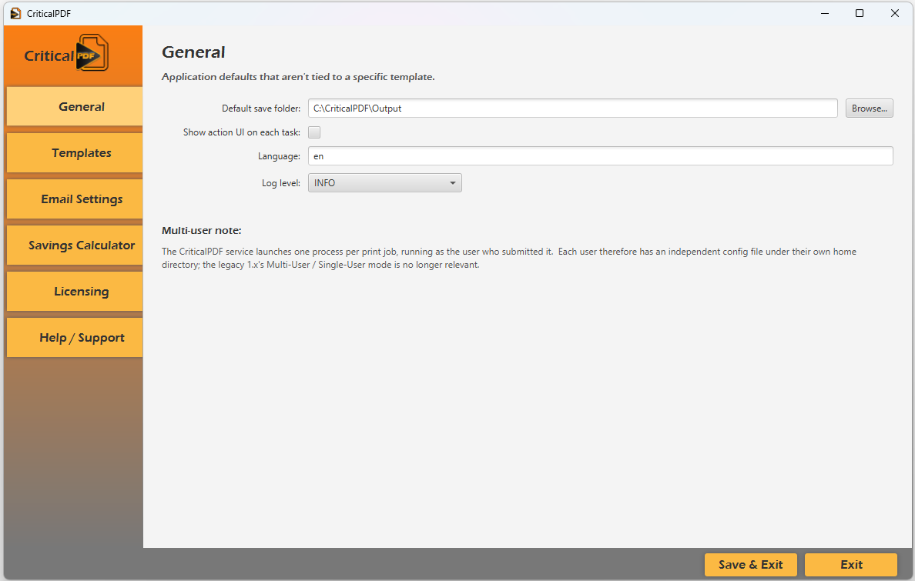Open Email Settings in the sidebar

[75, 199]
